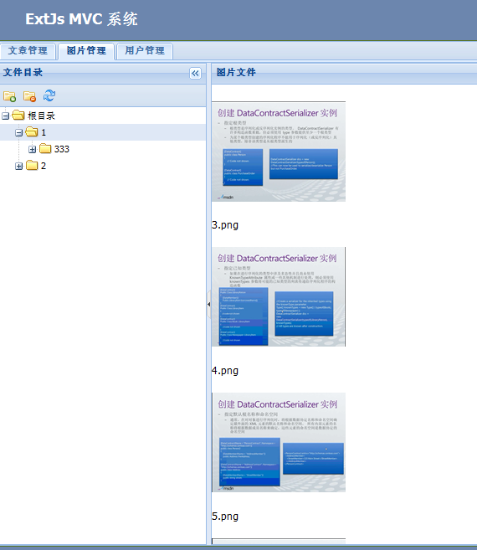
Task: Switch to the 用户管理 tab
Action: click(x=145, y=51)
